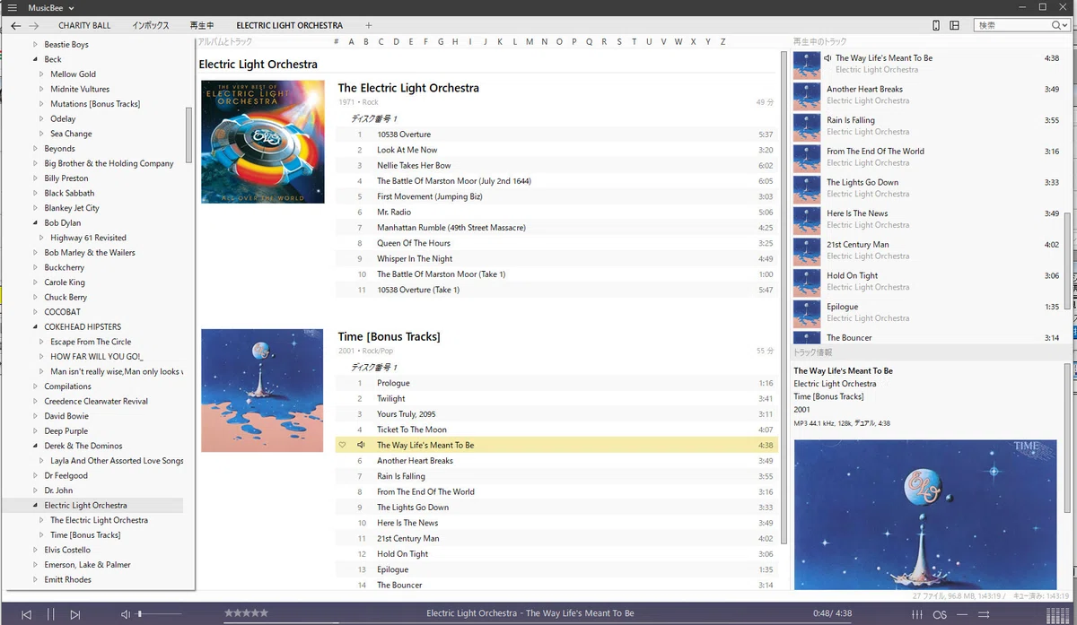
Task: Open the MusicBee hamburger menu
Action: (12, 7)
